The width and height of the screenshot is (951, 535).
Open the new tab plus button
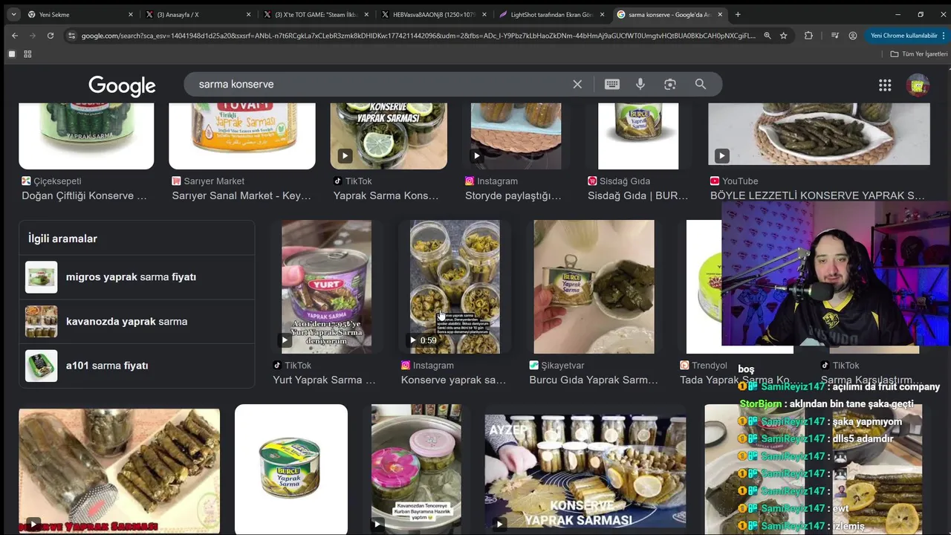[738, 14]
